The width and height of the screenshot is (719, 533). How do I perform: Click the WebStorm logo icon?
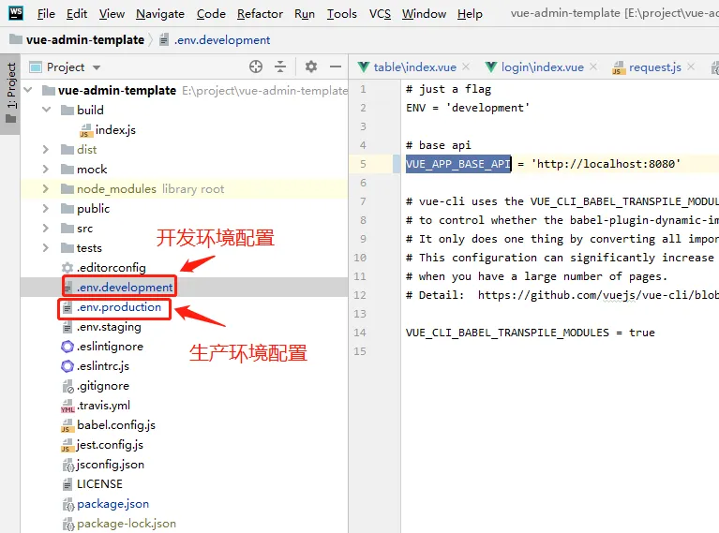coord(16,13)
